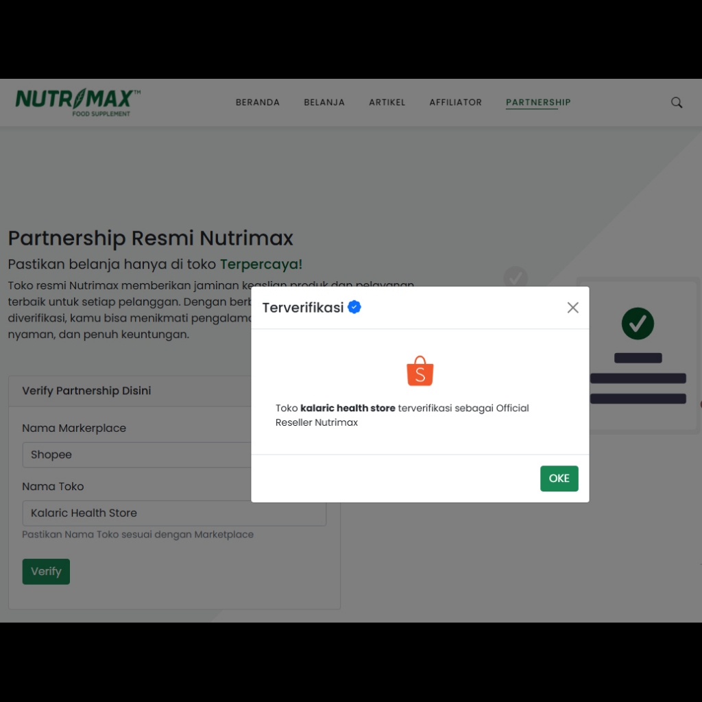Confirm the dialog with OKE button
This screenshot has height=702, width=702.
click(x=559, y=478)
